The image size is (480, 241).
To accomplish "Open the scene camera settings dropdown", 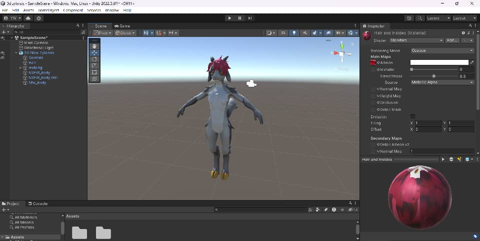I will click(x=339, y=33).
